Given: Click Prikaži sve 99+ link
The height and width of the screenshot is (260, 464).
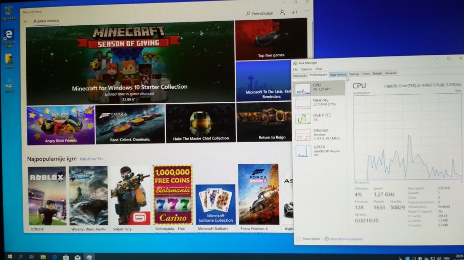Looking at the screenshot, I should pos(91,159).
